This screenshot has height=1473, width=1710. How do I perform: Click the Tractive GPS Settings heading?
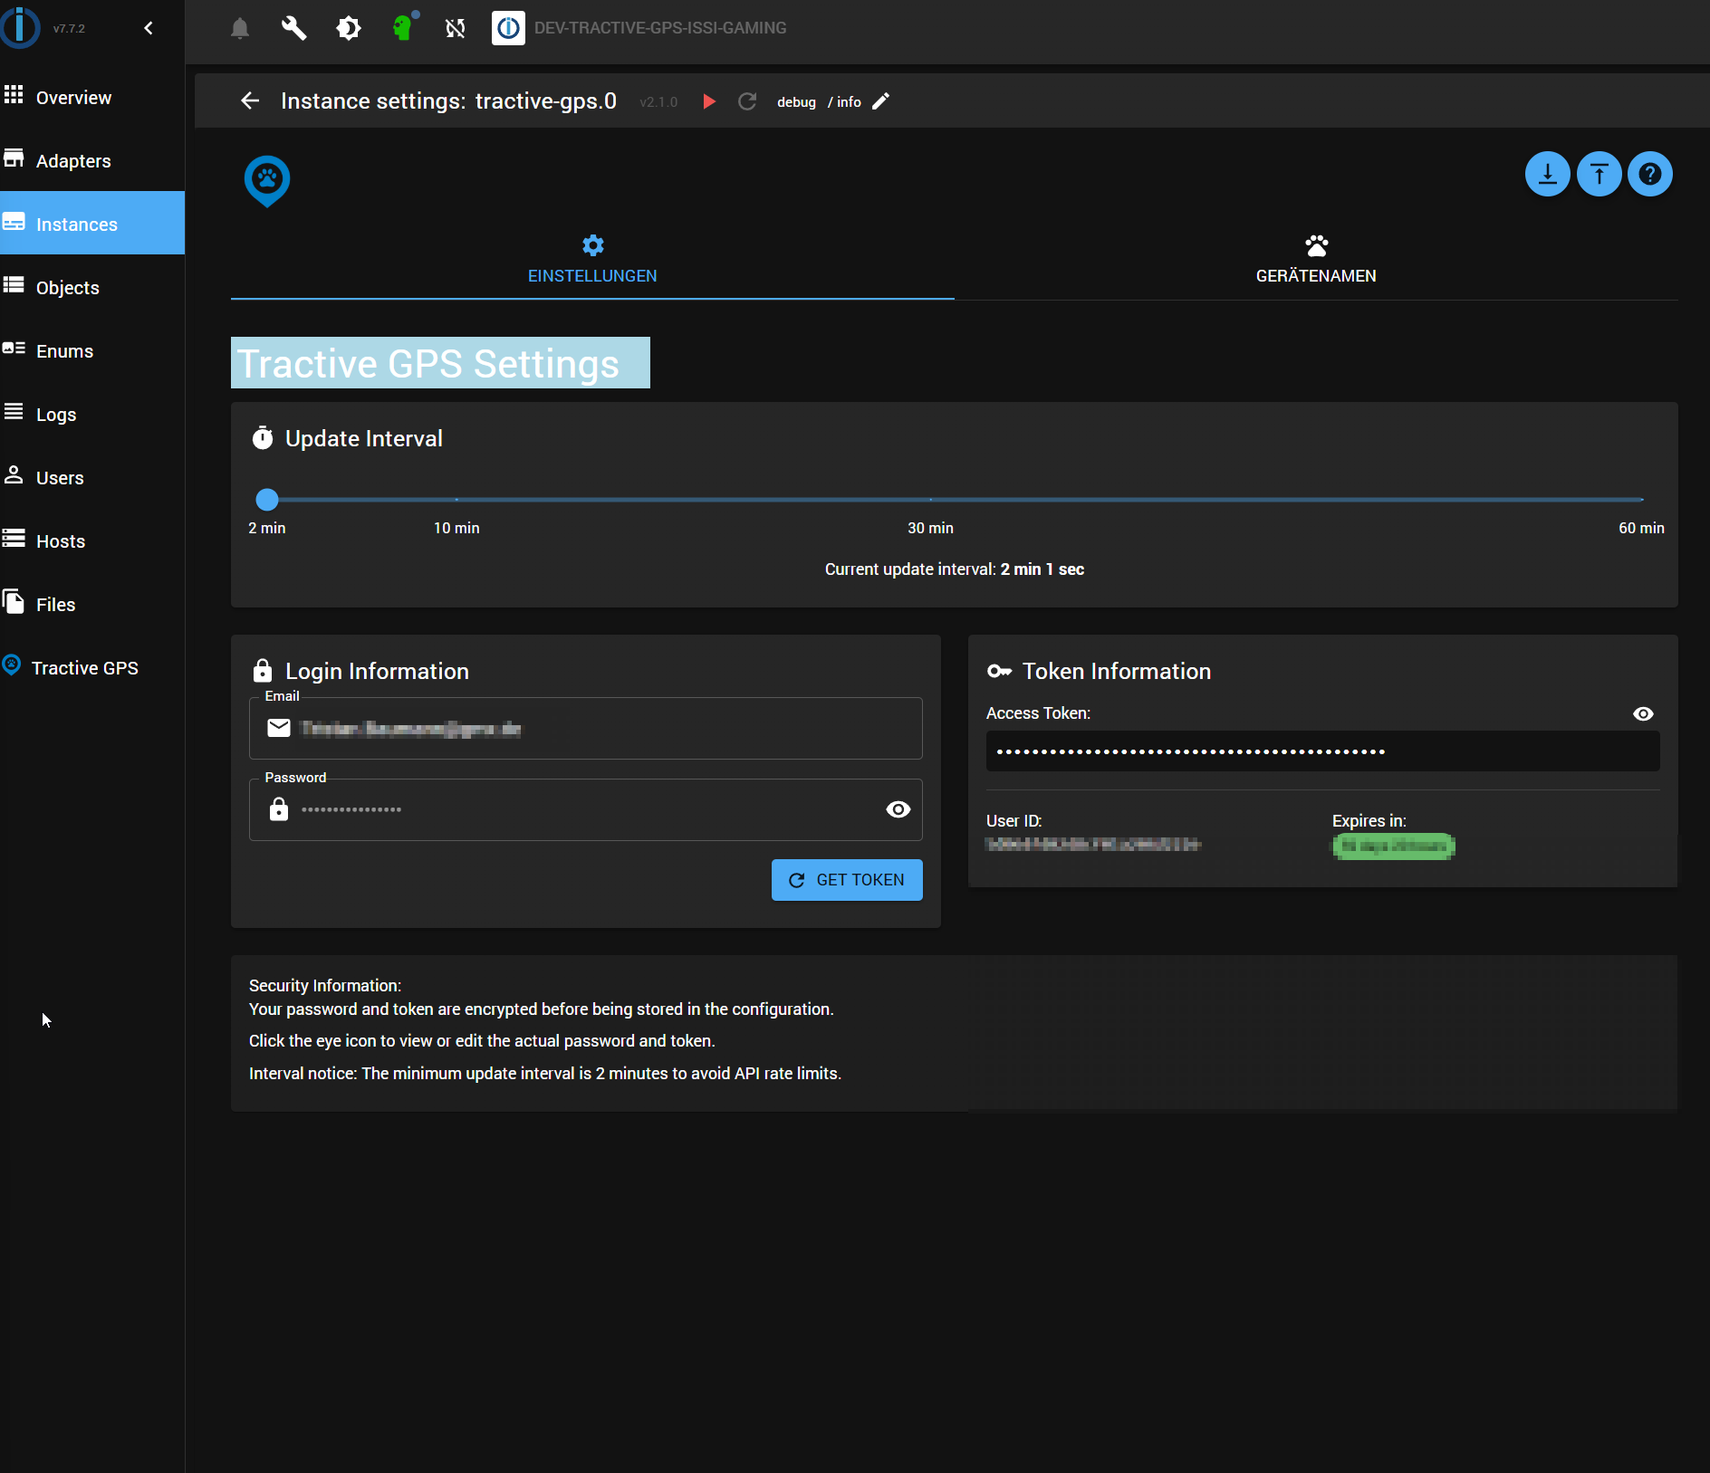click(x=440, y=363)
